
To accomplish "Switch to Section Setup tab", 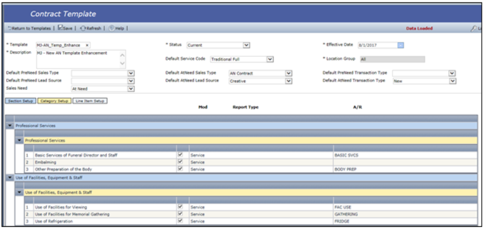I will (21, 101).
